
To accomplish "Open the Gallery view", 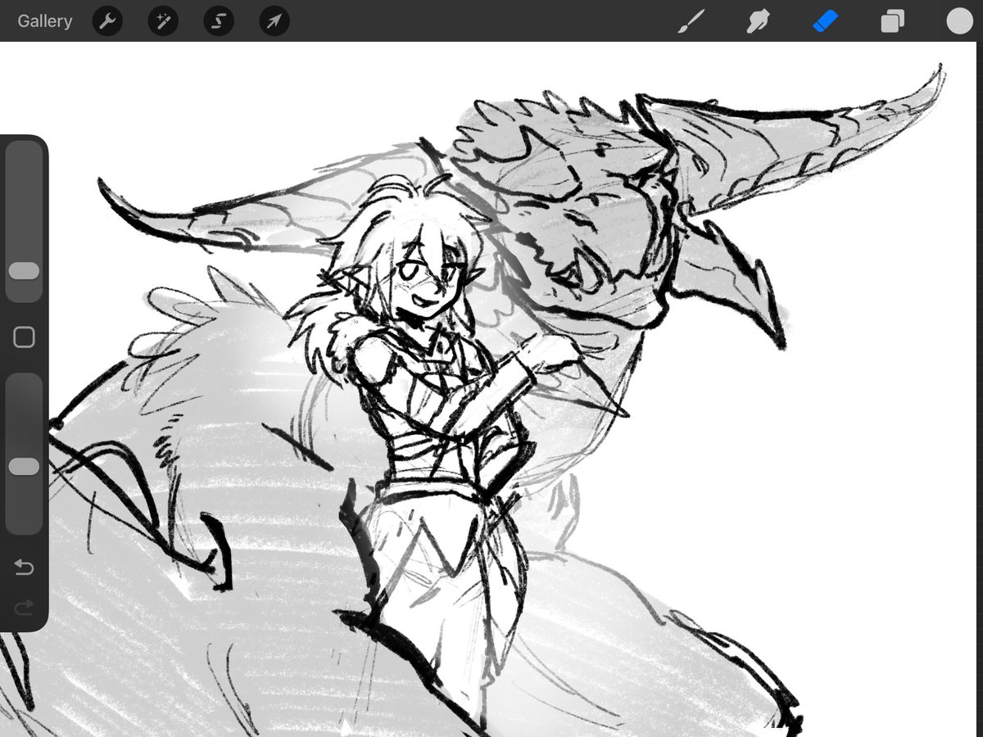I will coord(45,21).
